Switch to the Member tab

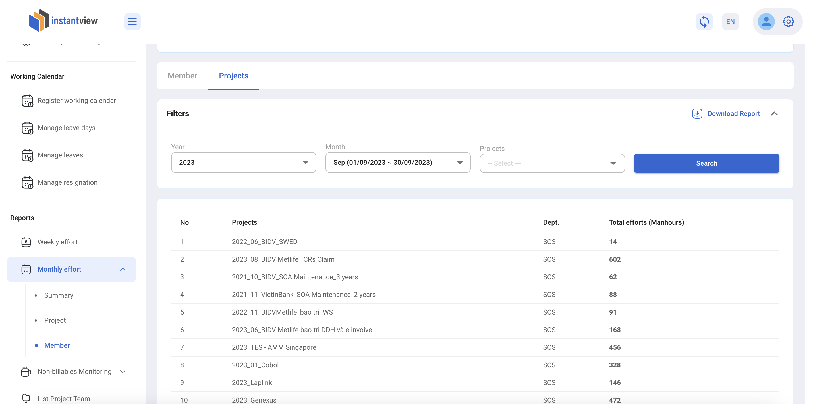(182, 76)
